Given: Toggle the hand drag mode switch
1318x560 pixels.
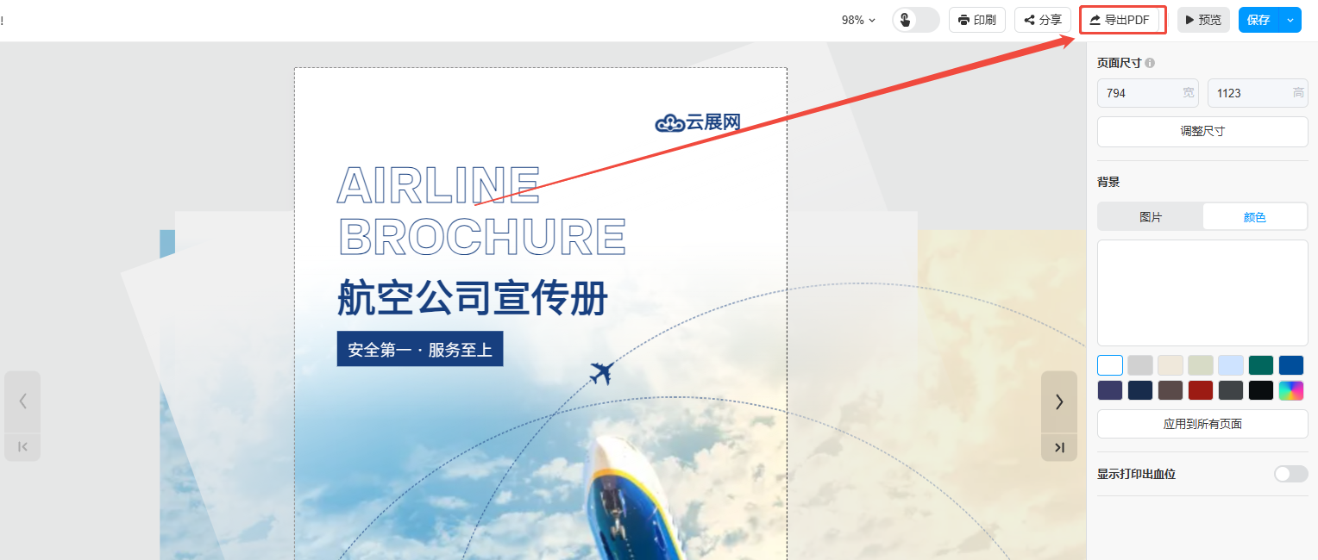Looking at the screenshot, I should click(x=916, y=20).
